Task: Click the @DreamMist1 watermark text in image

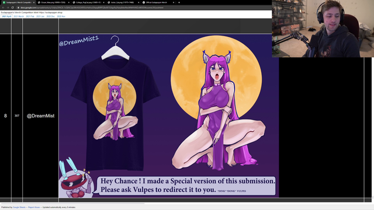Action: pyautogui.click(x=79, y=40)
